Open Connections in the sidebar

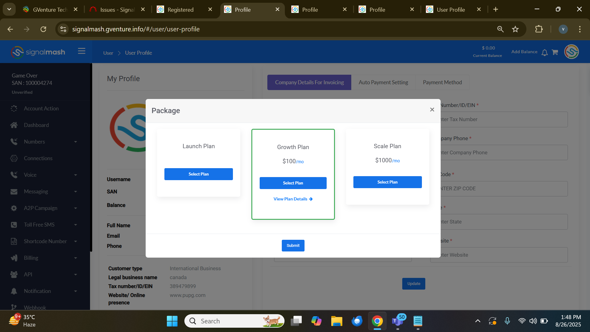pos(38,158)
